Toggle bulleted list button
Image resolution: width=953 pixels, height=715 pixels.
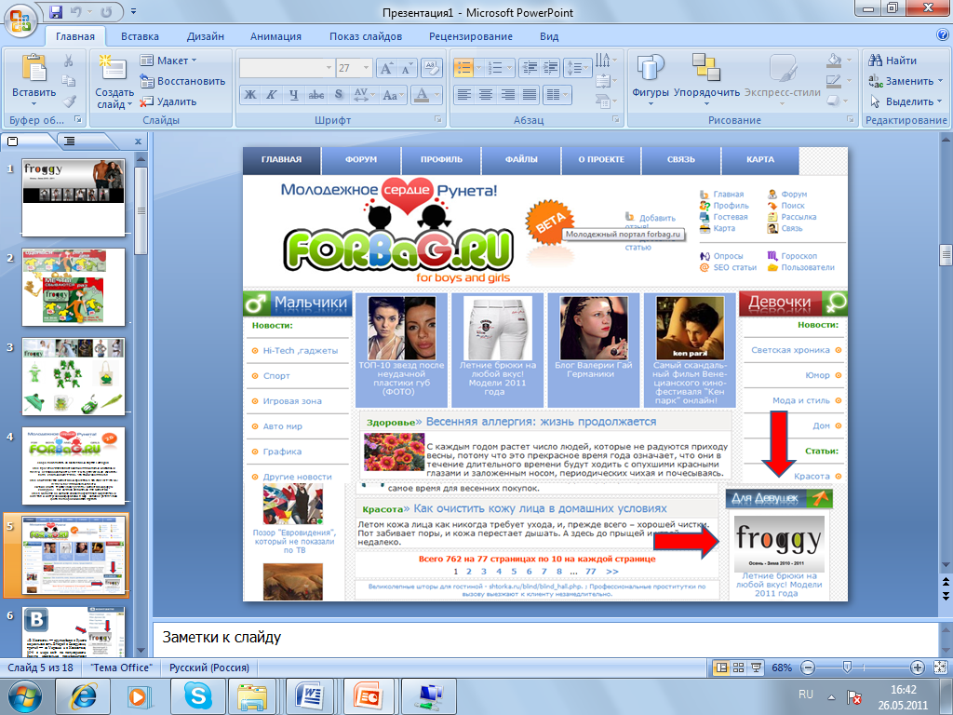click(463, 67)
